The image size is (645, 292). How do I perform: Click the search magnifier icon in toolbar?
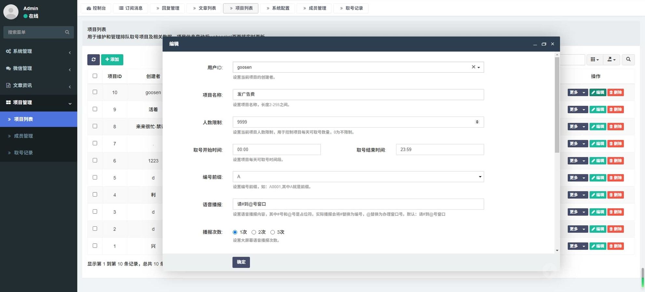tap(628, 59)
